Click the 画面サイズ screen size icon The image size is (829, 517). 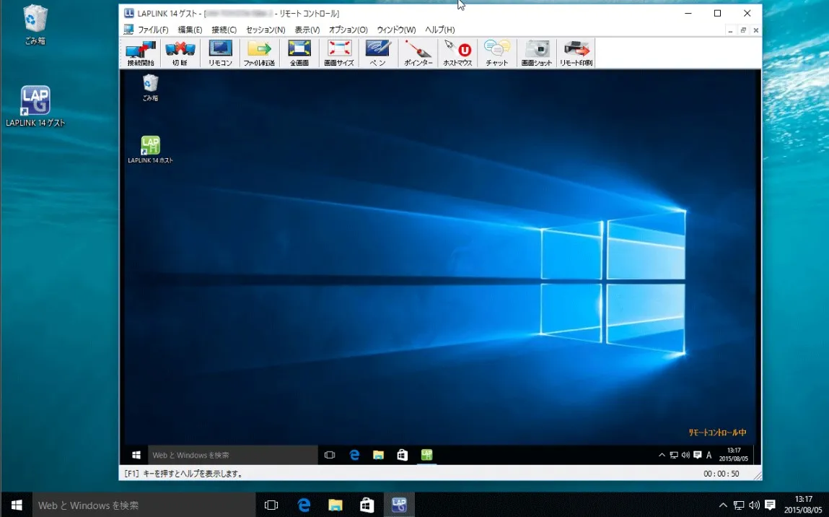click(x=339, y=53)
